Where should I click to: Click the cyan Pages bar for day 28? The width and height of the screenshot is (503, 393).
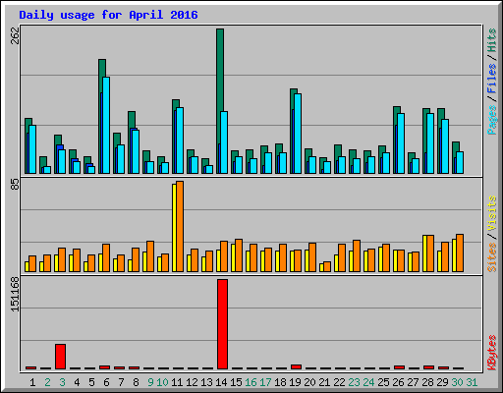click(430, 143)
